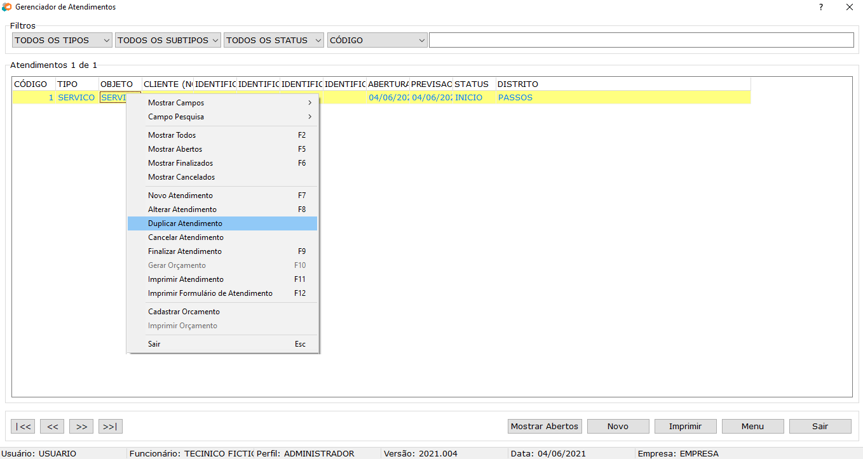The image size is (863, 459).
Task: Expand the TODOS OS STATUS filter
Action: (274, 40)
